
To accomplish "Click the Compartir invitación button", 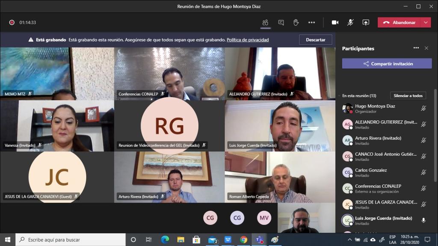I will 387,64.
